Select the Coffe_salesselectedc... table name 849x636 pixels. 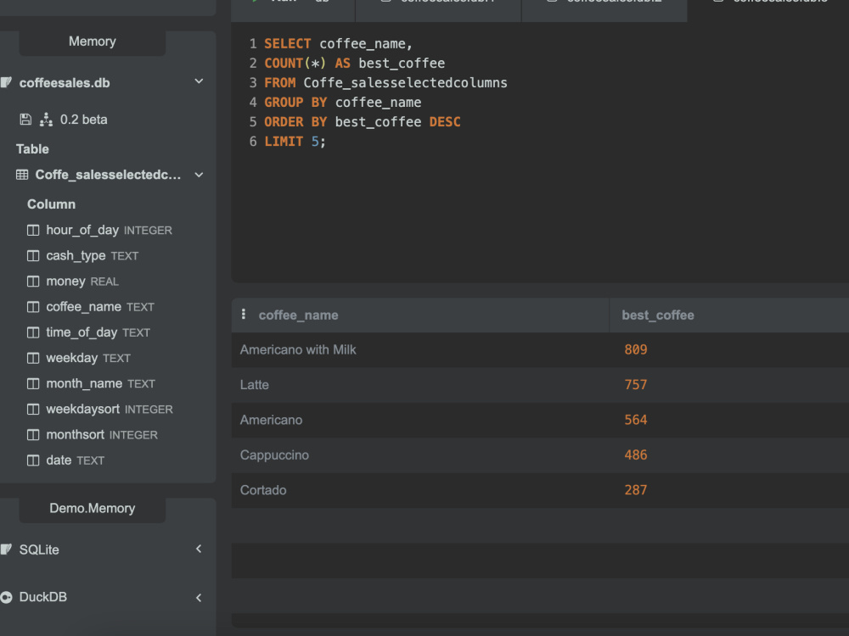[x=108, y=175]
